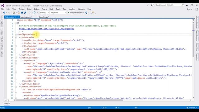Click the Redo arrow icon
This screenshot has height=112, width=199.
(35, 12)
